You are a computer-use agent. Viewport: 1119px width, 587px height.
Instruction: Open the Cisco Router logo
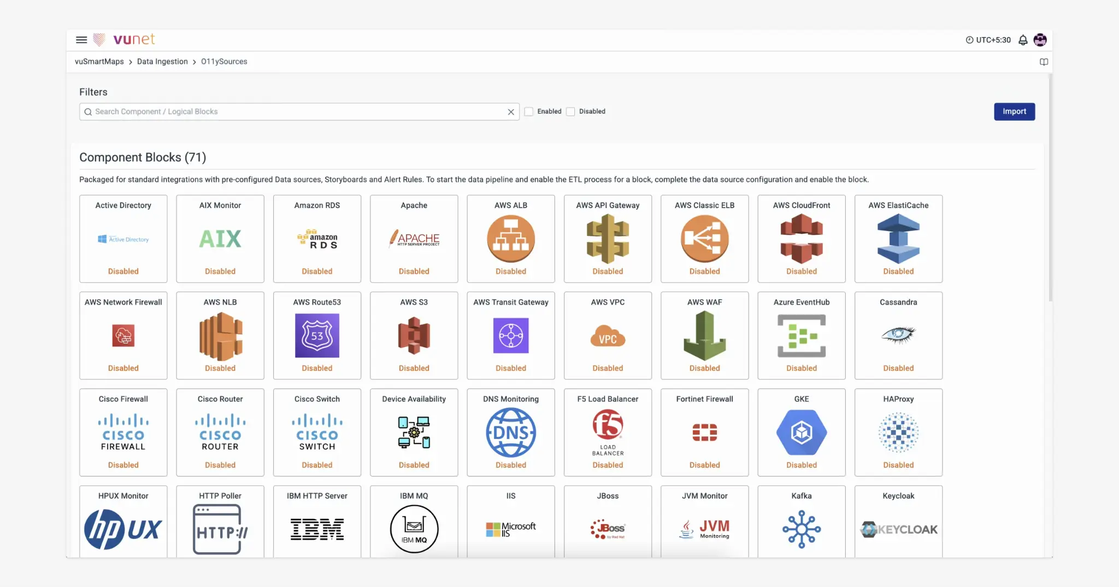220,432
